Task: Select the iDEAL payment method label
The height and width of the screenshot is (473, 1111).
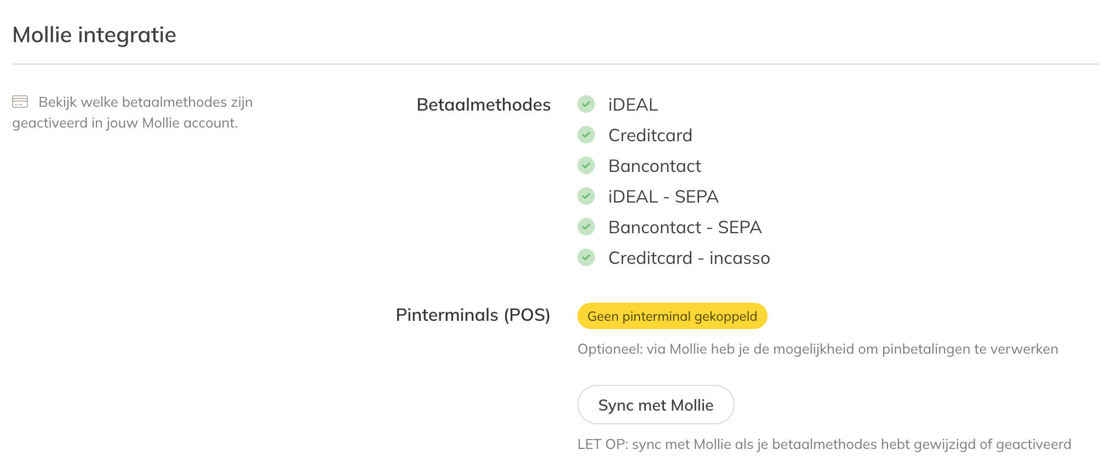Action: click(x=633, y=105)
